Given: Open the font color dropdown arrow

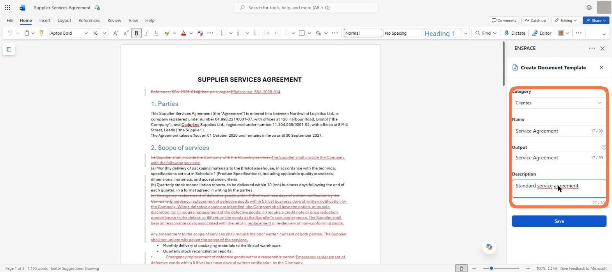Looking at the screenshot, I should tap(191, 33).
